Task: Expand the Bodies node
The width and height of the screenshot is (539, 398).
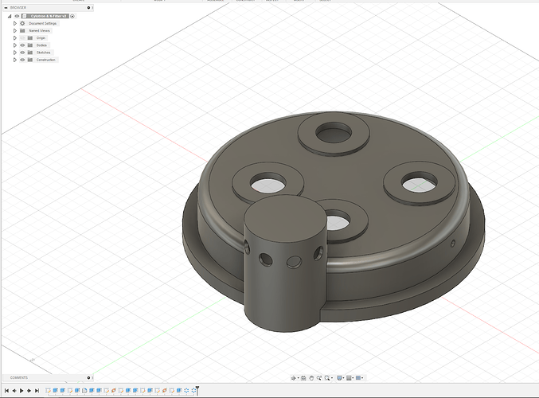Action: 15,45
